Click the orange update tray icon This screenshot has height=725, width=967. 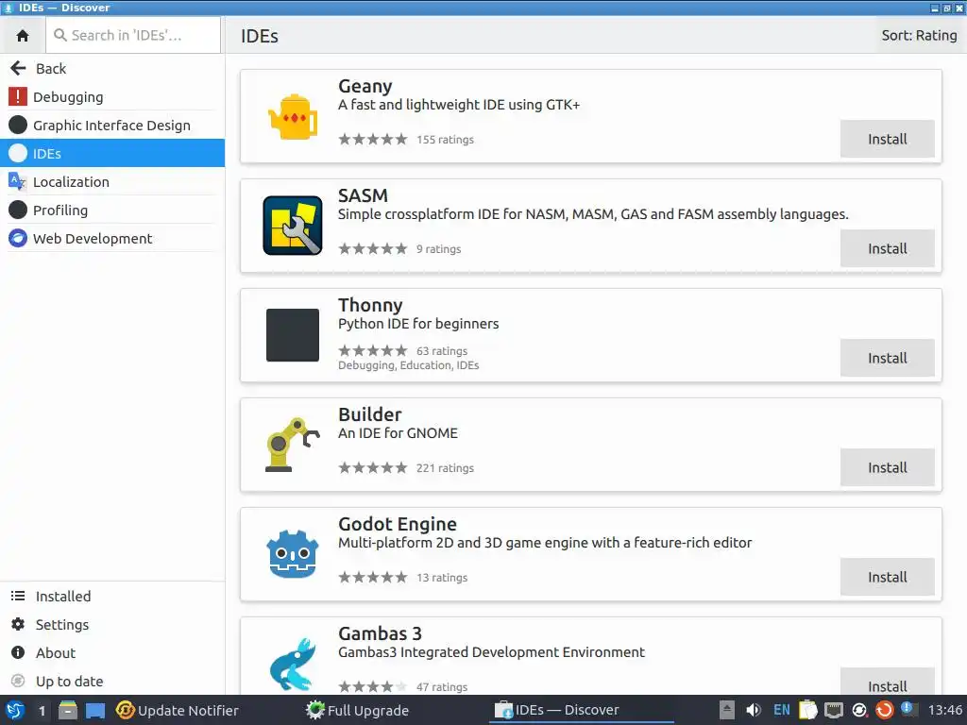point(884,710)
